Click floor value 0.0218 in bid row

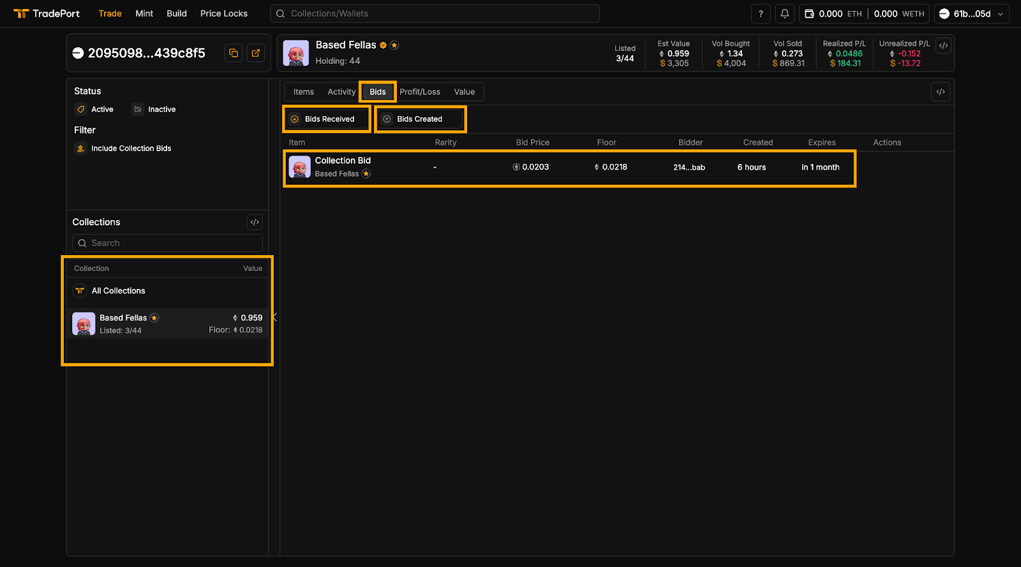pos(611,167)
